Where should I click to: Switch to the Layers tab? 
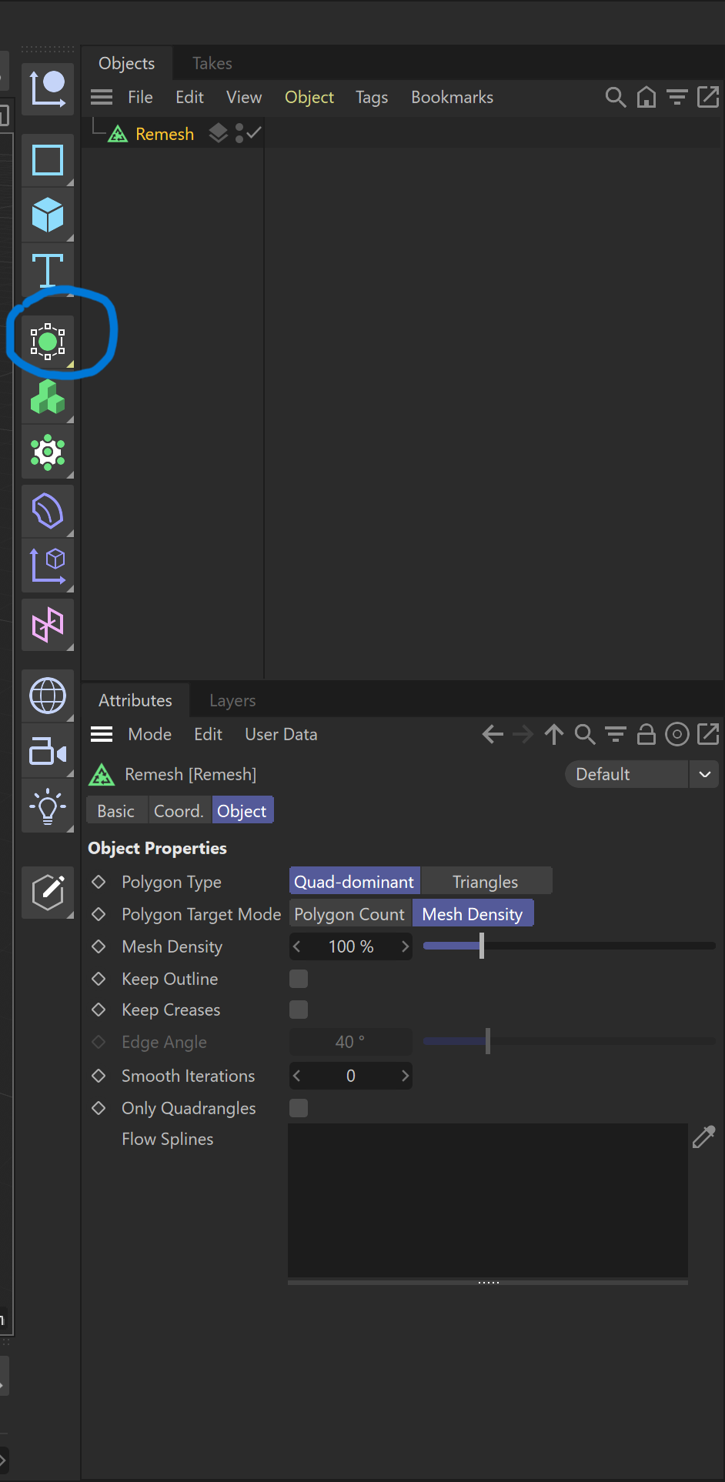232,701
